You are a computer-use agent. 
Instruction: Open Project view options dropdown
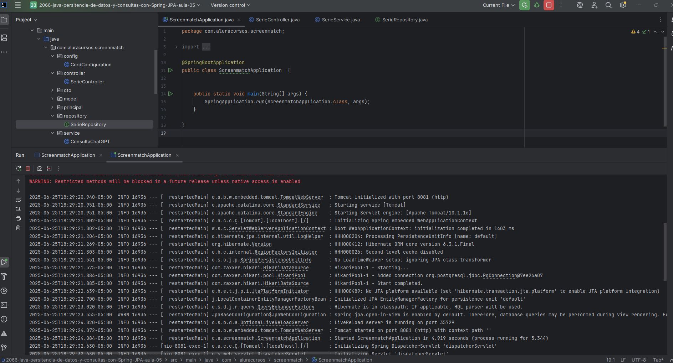26,20
